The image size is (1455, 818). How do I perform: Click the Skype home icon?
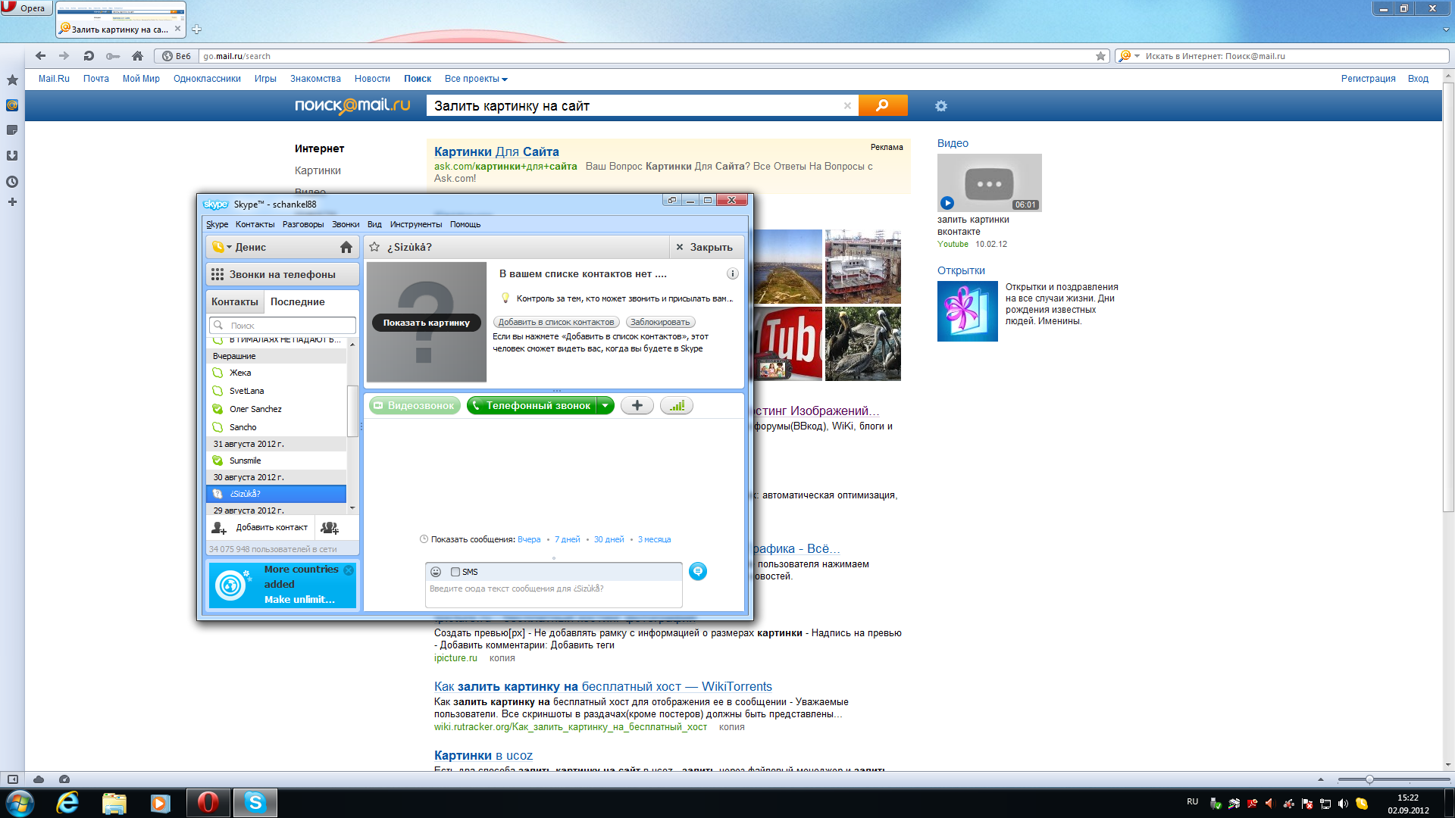(346, 247)
